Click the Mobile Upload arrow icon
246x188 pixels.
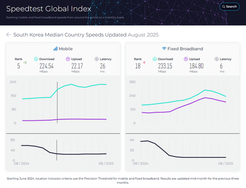point(68,59)
